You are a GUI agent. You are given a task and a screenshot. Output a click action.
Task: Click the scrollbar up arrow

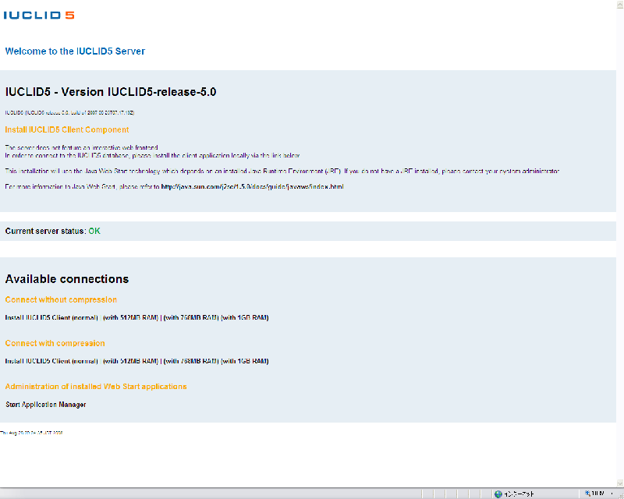[620, 4]
